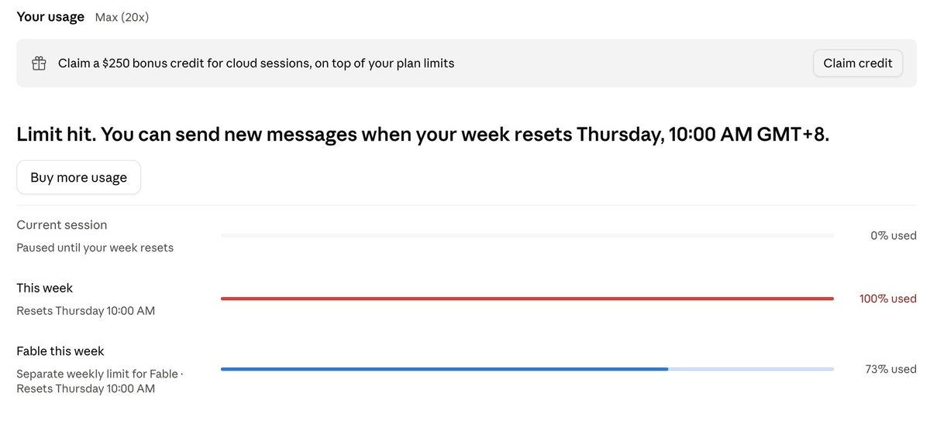
Task: Click Paused until your week resets text
Action: 95,248
